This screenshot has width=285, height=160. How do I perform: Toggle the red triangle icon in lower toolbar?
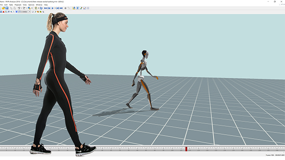[4, 12]
